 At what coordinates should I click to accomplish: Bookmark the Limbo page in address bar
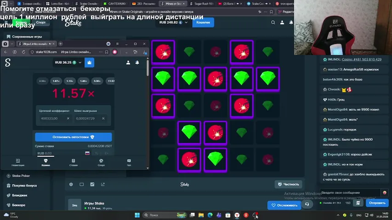tap(107, 52)
